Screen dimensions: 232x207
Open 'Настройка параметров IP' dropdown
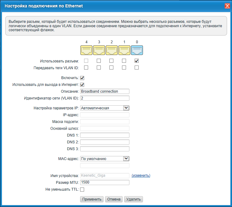pos(104,108)
